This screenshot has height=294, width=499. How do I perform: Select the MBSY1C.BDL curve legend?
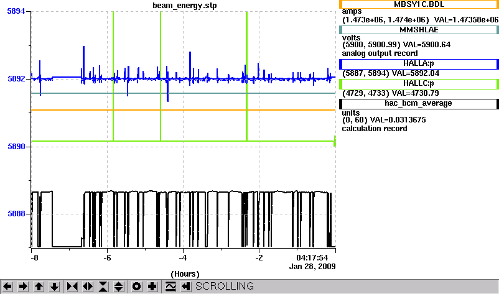point(419,4)
